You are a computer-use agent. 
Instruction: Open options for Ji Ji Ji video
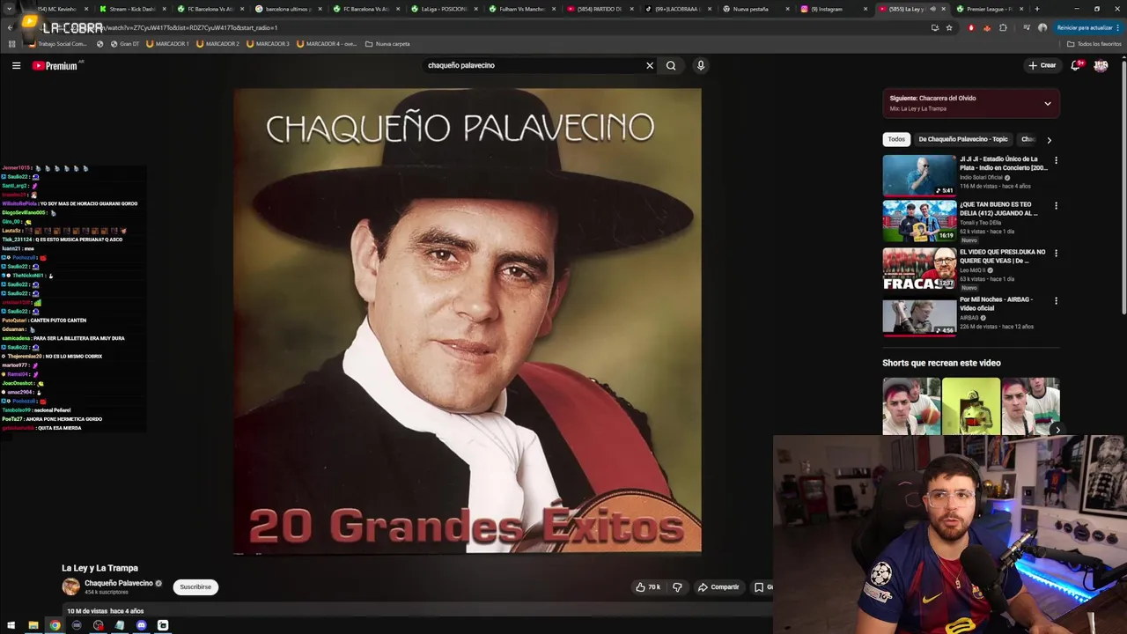coord(1056,160)
